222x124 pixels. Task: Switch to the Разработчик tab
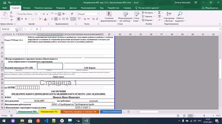click(113, 8)
